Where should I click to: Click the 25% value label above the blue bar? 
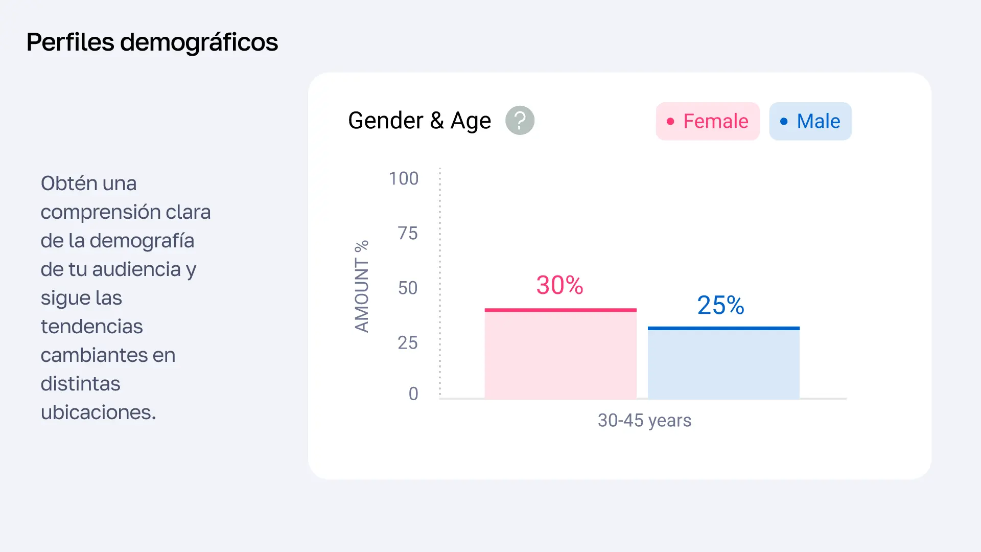click(x=720, y=306)
